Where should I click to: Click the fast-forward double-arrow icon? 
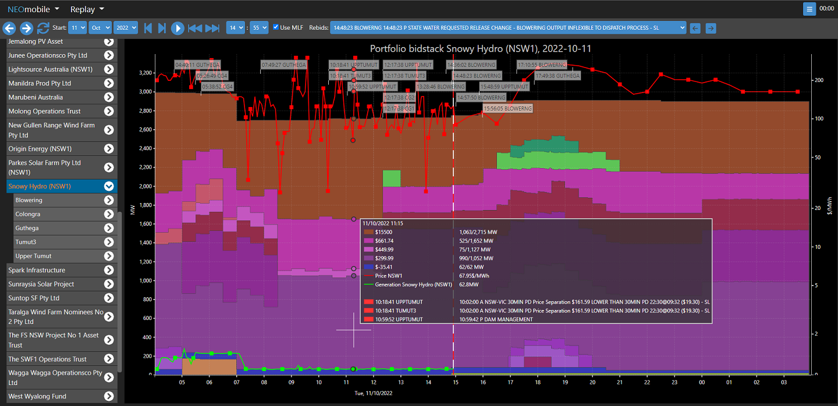tap(212, 28)
